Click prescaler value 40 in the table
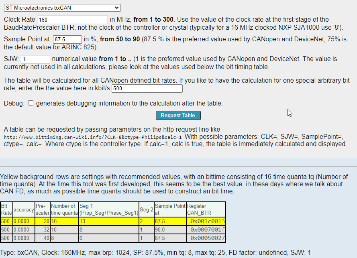Viewport: 357px width, 258px height. click(x=47, y=238)
